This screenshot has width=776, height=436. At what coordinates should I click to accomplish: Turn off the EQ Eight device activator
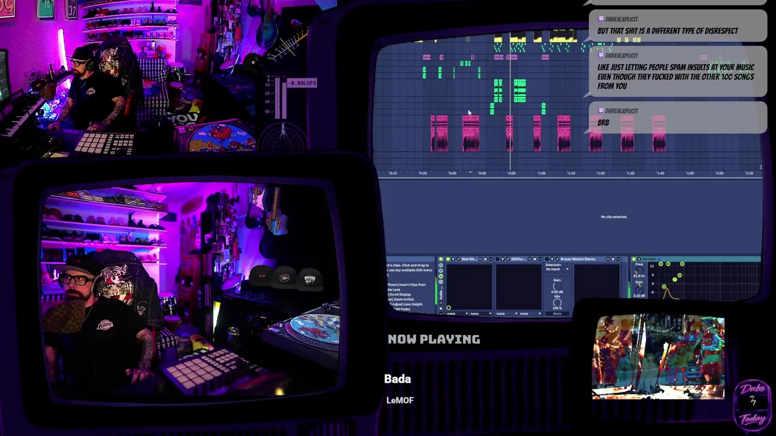(634, 259)
